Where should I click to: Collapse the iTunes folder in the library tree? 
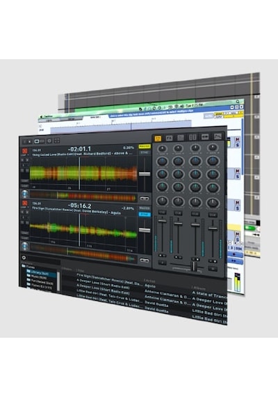pos(23,266)
